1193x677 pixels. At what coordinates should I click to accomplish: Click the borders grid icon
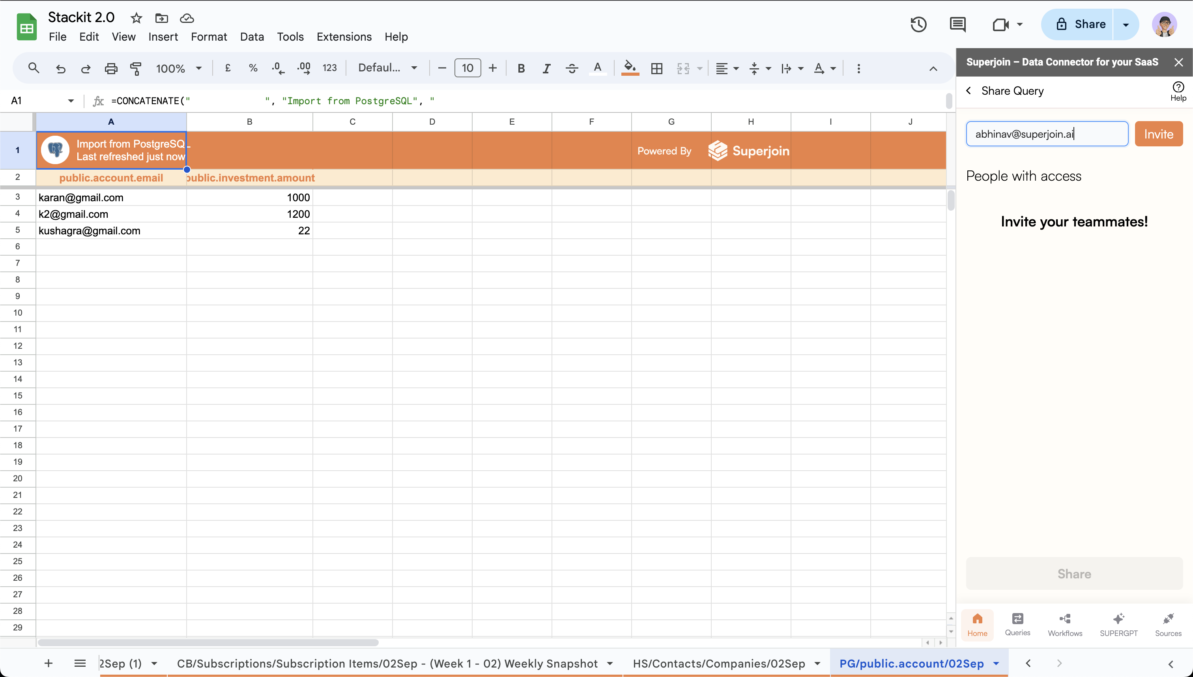click(x=656, y=68)
